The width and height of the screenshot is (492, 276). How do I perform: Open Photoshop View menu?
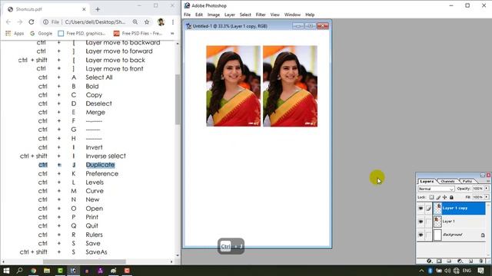pos(275,15)
